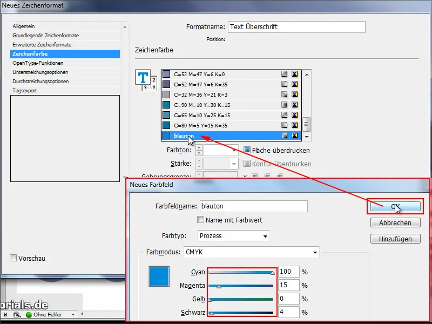Click the Gelb slider track
The image size is (432, 324).
pos(241,299)
